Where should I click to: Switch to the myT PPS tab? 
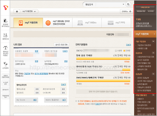(116, 23)
